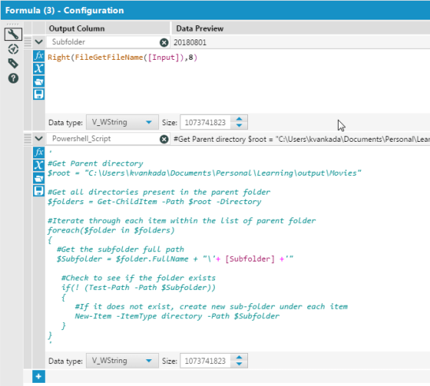430x386 pixels.
Task: Click the drag handle of Subfolder row
Action: [x=28, y=42]
